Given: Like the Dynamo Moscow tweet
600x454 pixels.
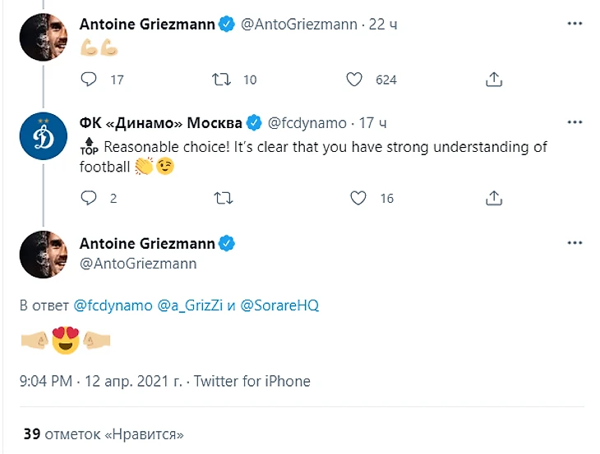Looking at the screenshot, I should tap(358, 198).
